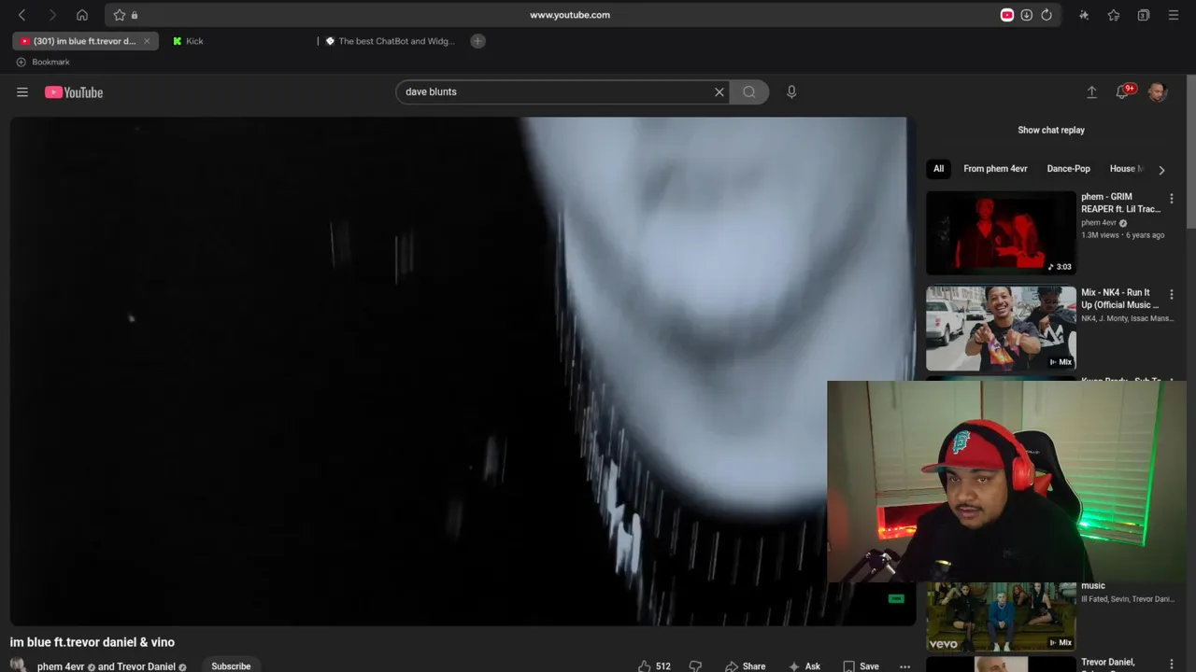
Task: Click the YouTube logo to go home
Action: 74,92
